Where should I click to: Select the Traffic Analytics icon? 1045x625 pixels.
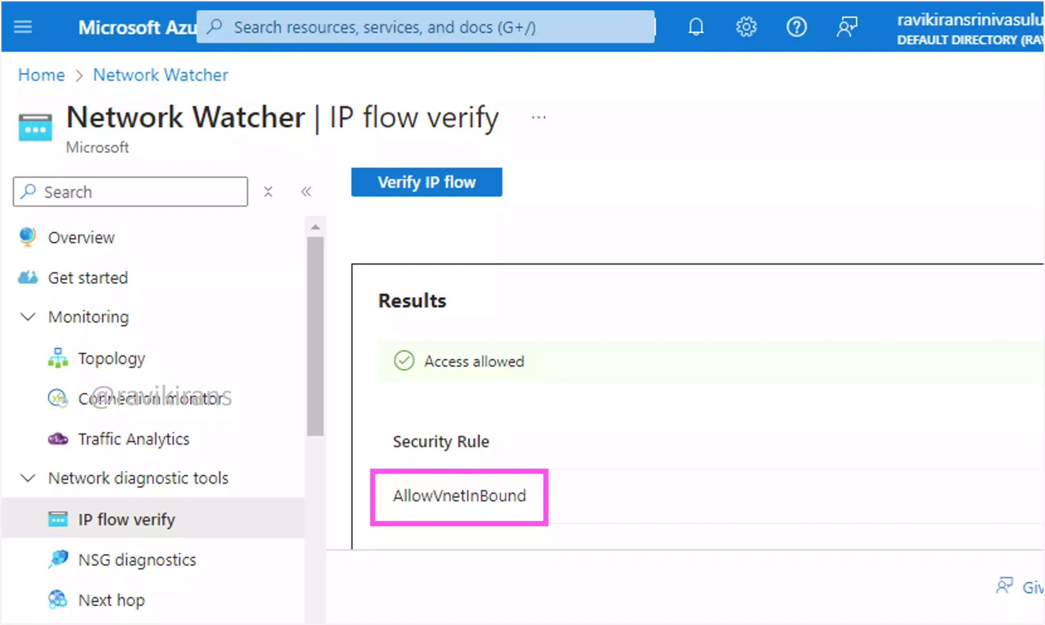click(x=59, y=438)
